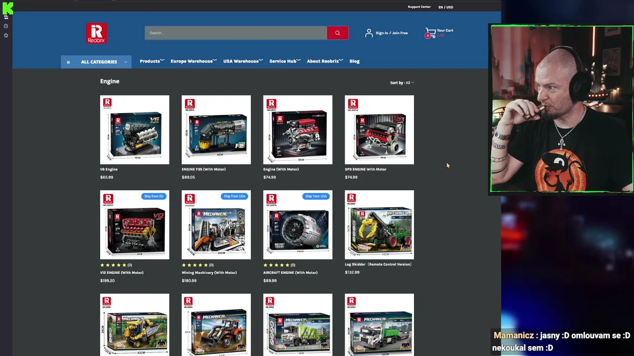The width and height of the screenshot is (634, 356).
Task: Click the All Categories hamburger icon
Action: pos(68,62)
